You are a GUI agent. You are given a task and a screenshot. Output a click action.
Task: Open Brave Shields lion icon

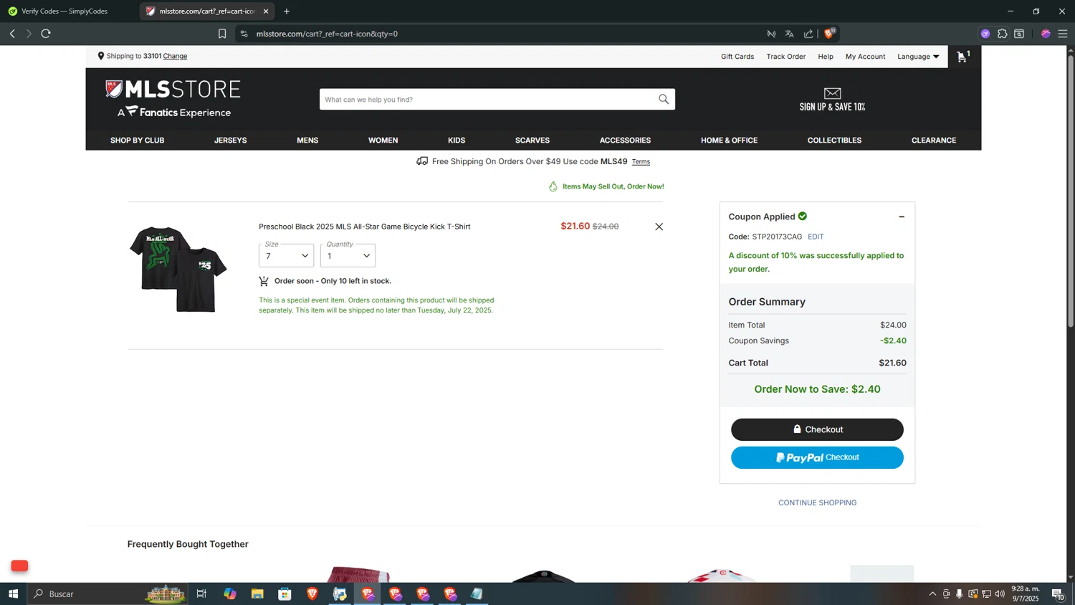[x=829, y=33]
